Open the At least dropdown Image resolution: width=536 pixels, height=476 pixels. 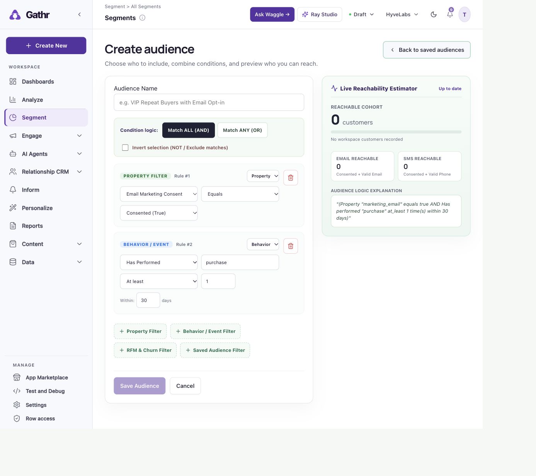pos(159,282)
